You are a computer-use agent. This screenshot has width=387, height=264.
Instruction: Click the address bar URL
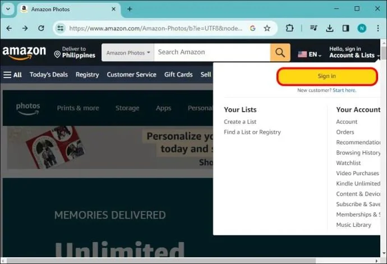click(x=155, y=29)
